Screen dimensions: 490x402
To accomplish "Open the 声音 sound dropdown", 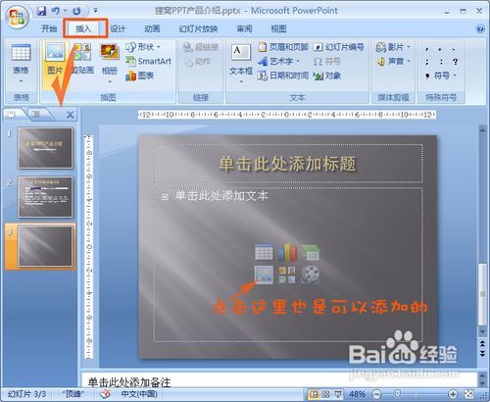I will [x=393, y=62].
